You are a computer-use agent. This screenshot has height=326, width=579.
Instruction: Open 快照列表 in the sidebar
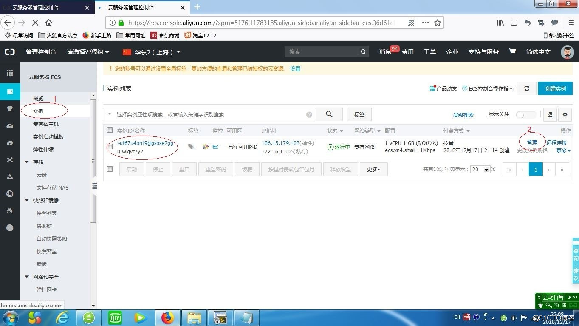point(47,213)
